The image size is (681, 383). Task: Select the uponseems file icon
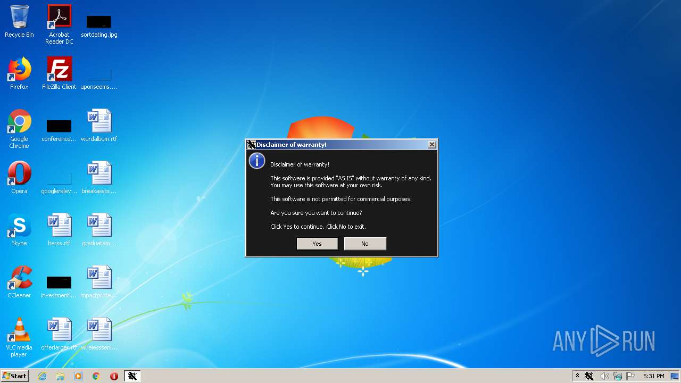99,77
